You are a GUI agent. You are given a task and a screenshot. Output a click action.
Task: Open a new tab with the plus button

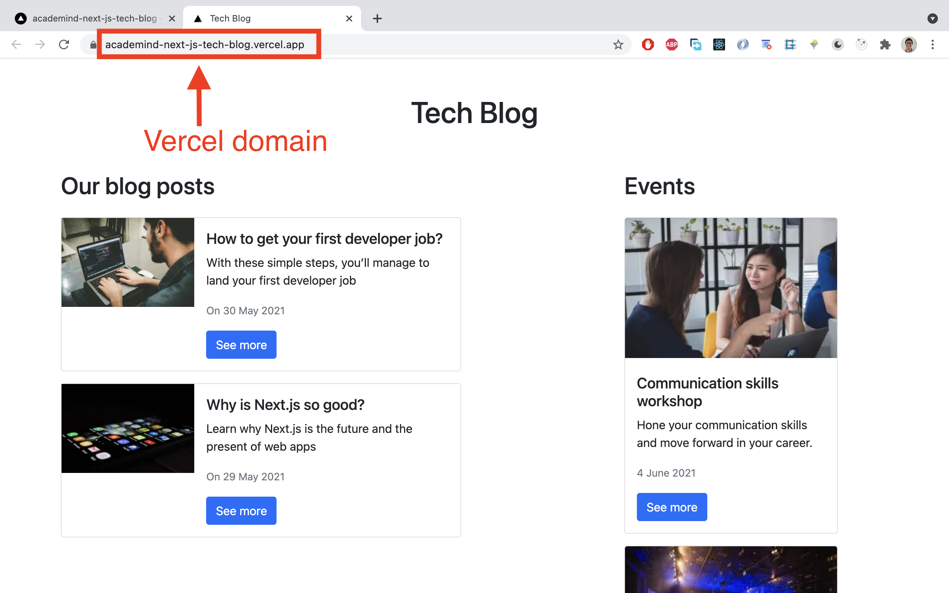(377, 18)
